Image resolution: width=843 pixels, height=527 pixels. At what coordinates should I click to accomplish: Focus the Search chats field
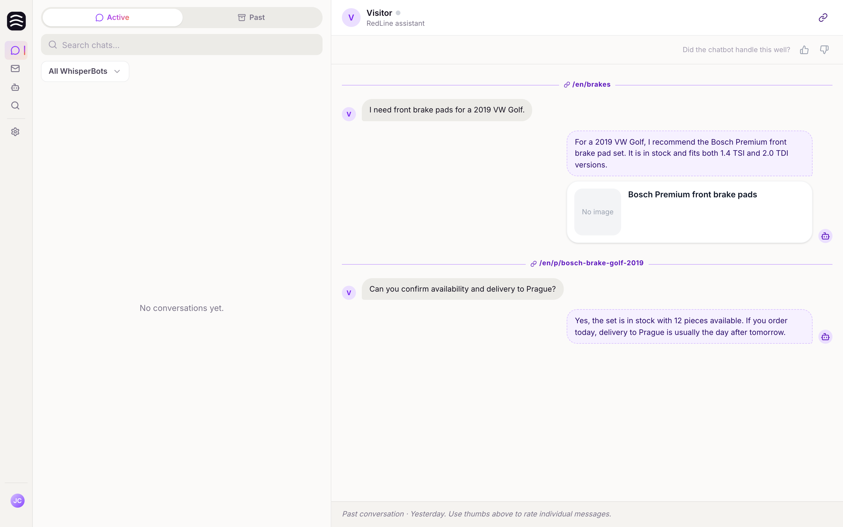click(182, 45)
